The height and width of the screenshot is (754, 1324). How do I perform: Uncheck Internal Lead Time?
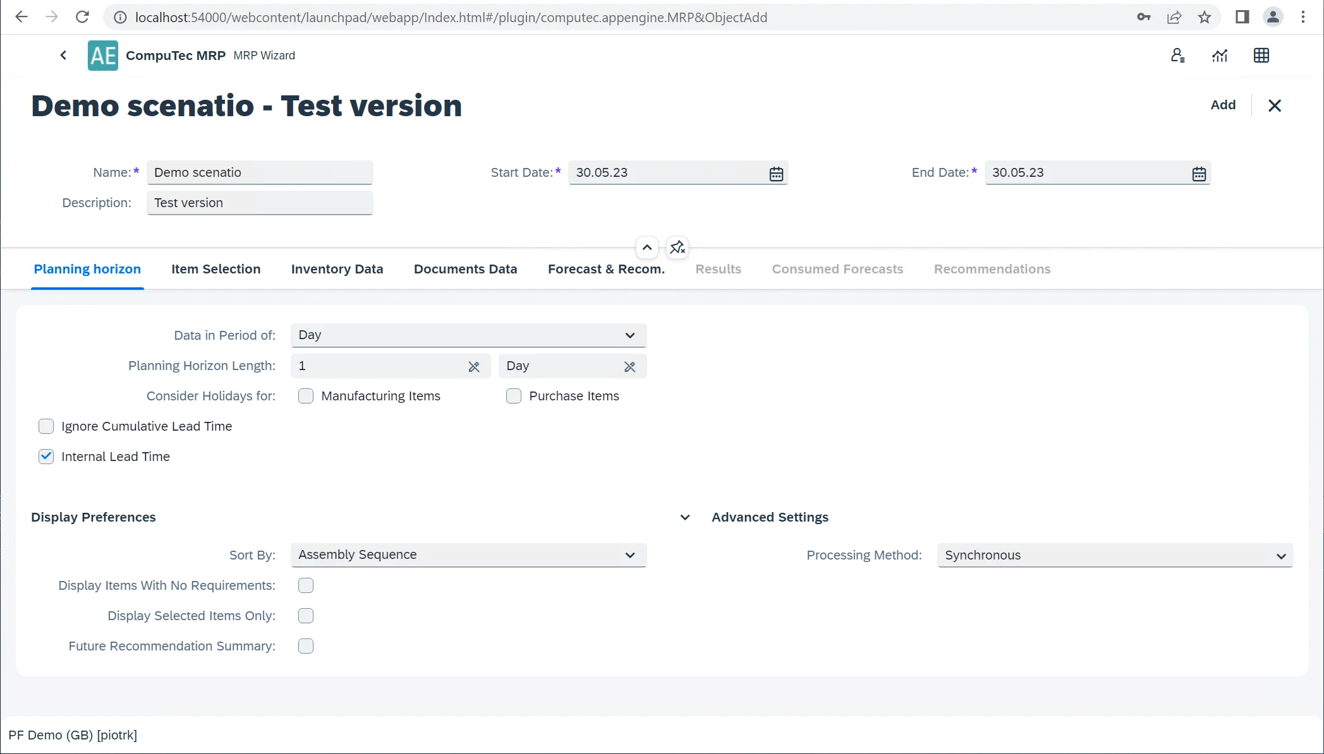(x=46, y=457)
